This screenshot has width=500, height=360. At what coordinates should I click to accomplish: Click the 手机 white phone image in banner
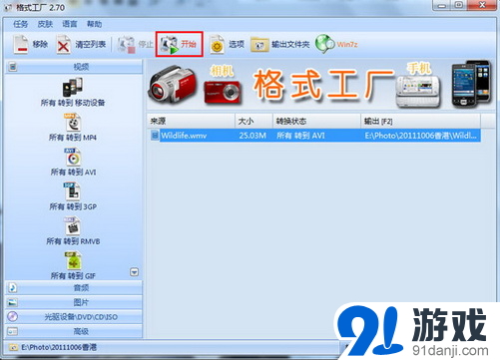[x=418, y=91]
